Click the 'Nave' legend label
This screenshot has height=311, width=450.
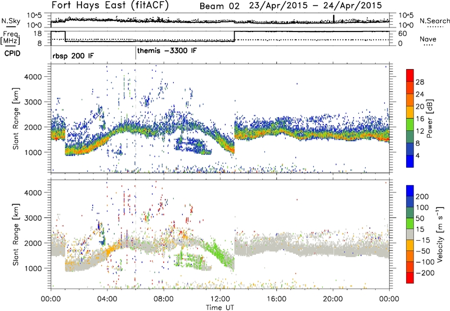pyautogui.click(x=428, y=39)
